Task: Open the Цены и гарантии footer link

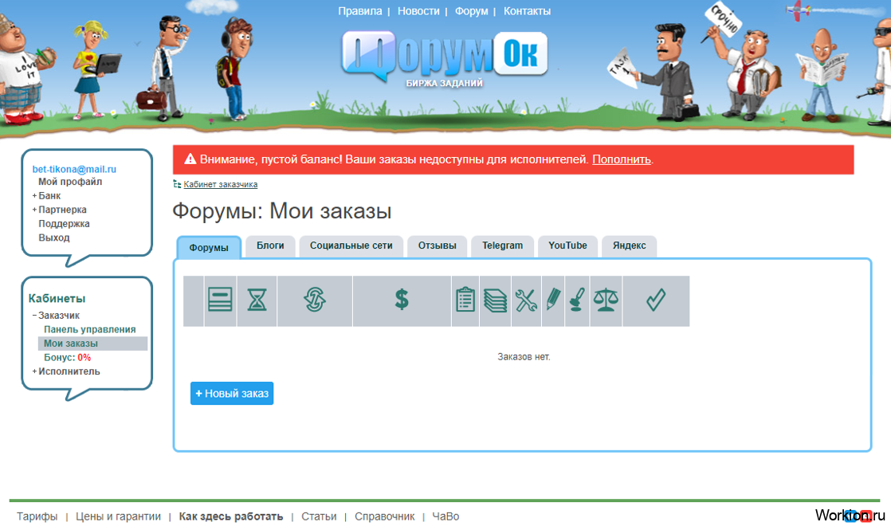Action: pos(118,516)
